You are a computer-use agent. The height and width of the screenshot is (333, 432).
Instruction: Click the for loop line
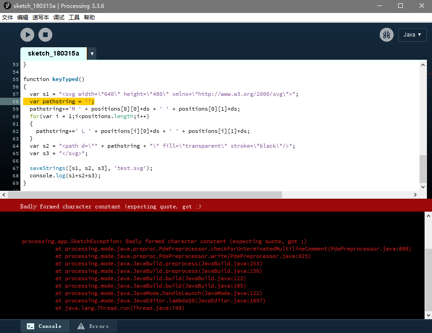89,116
